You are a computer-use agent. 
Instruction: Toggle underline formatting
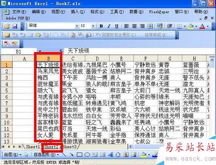pyautogui.click(x=117, y=26)
